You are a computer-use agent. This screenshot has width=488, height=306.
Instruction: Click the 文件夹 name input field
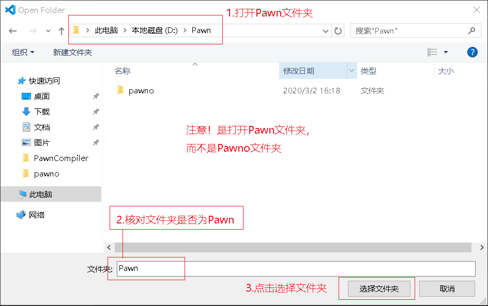[x=296, y=269]
